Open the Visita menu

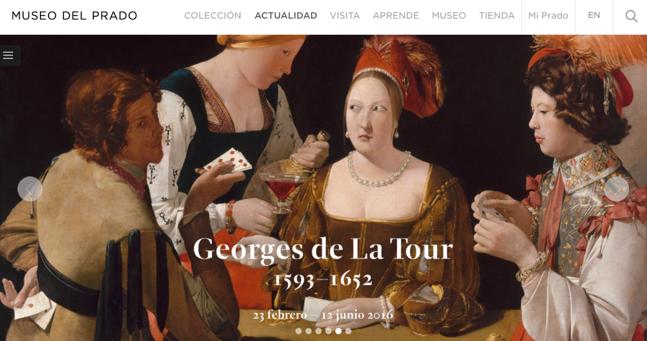coord(345,16)
